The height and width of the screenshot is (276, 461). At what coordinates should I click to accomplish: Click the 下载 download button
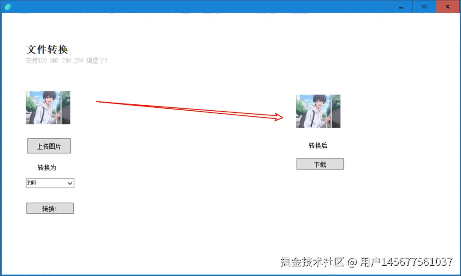(x=320, y=164)
